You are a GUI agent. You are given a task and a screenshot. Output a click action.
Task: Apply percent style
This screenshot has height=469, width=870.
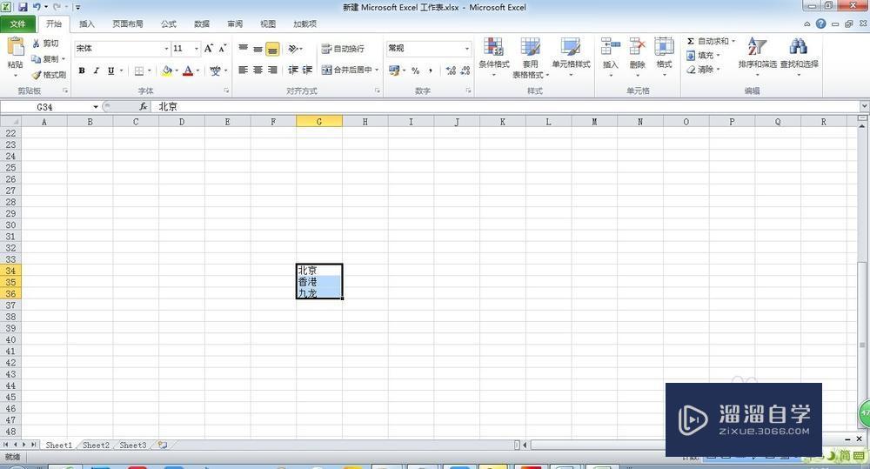416,70
